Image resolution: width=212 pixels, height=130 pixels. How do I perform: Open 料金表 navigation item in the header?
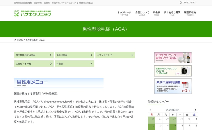[156, 13]
